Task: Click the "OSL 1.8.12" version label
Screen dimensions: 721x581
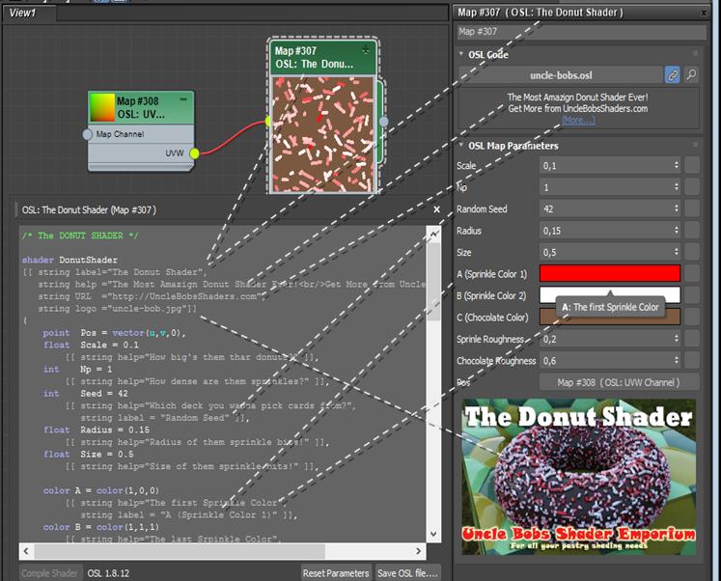Action: coord(108,573)
